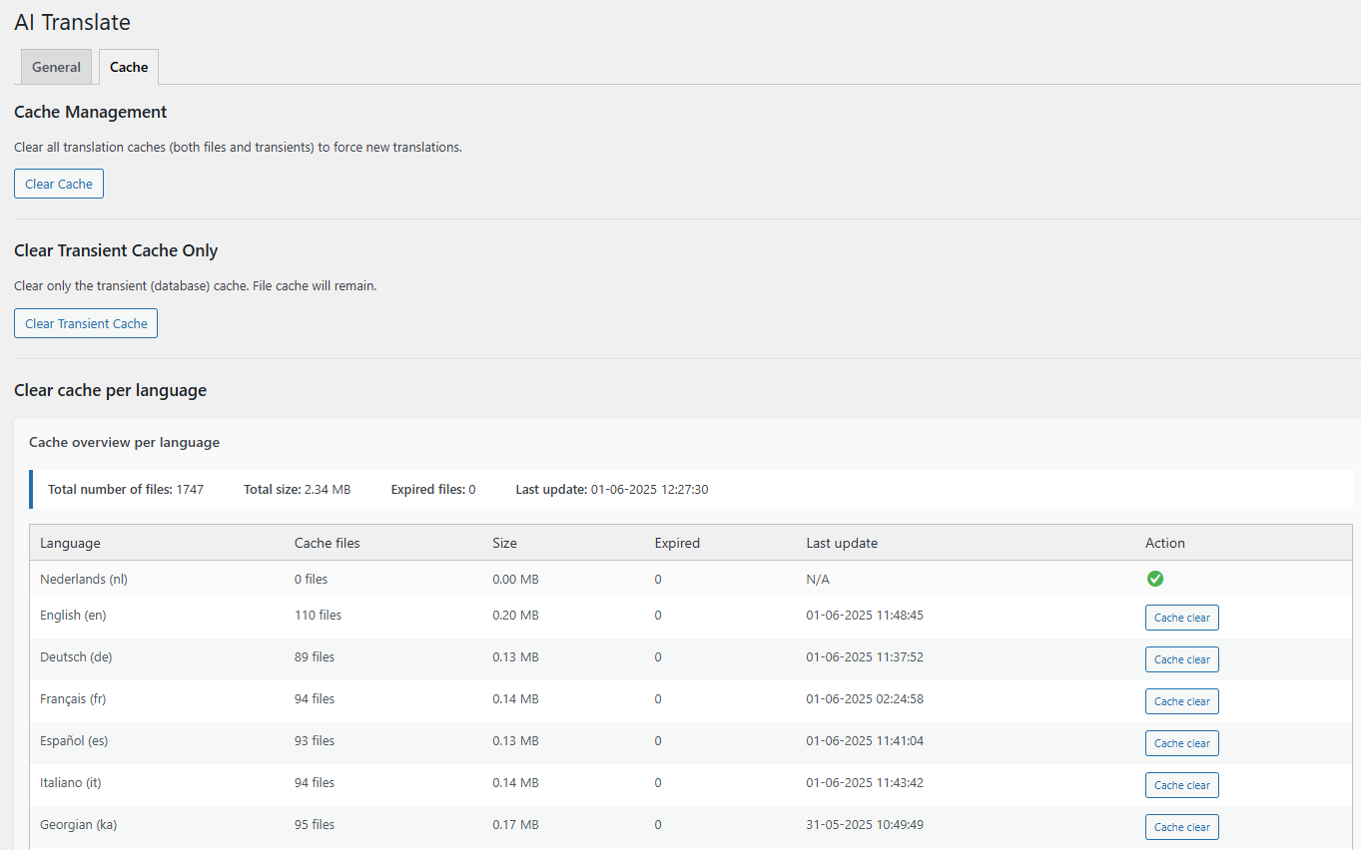Click the 0.00 MB size value
The image size is (1361, 850).
[x=515, y=579]
